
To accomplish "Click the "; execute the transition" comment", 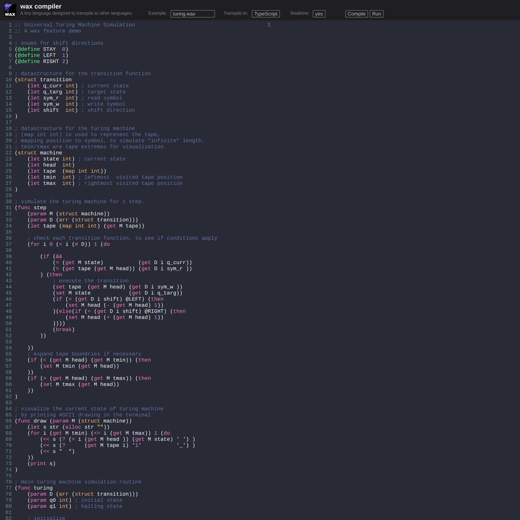I will pyautogui.click(x=90, y=281).
